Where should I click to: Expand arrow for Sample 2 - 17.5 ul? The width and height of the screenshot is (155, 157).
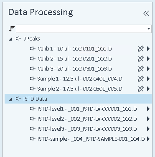[148, 89]
